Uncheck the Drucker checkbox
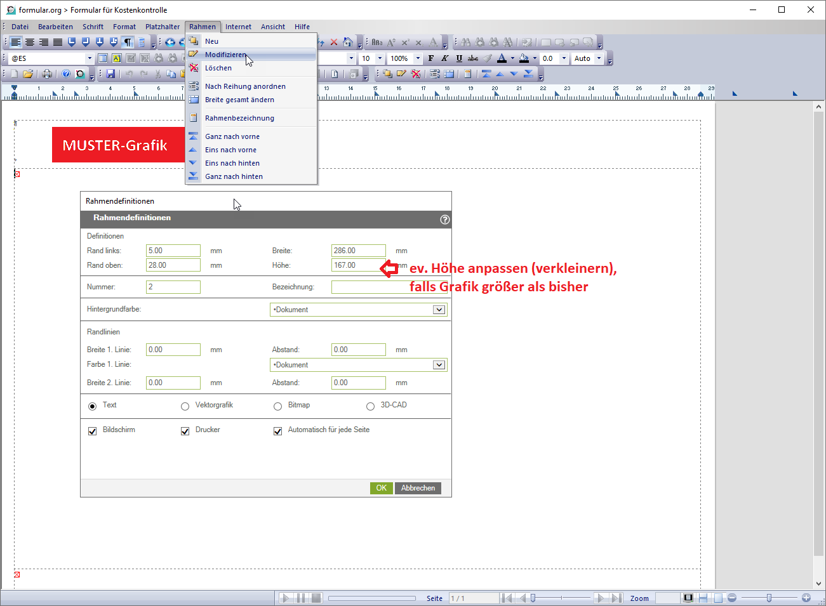 [185, 431]
